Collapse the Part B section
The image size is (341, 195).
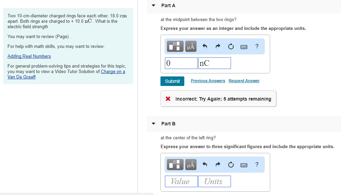[153, 124]
